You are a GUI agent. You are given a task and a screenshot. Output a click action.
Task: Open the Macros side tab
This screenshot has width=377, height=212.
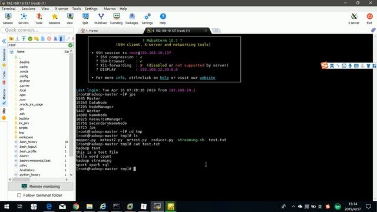(4, 97)
